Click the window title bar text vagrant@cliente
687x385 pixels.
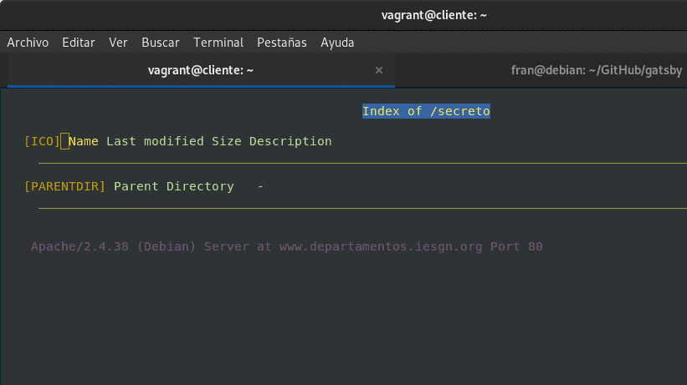coord(435,15)
